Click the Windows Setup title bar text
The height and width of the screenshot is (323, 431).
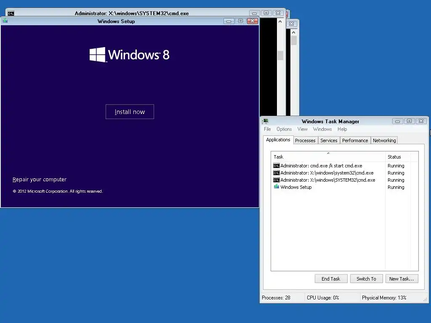(x=116, y=21)
